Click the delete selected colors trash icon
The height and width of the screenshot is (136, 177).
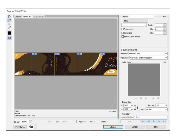pyautogui.click(x=158, y=98)
